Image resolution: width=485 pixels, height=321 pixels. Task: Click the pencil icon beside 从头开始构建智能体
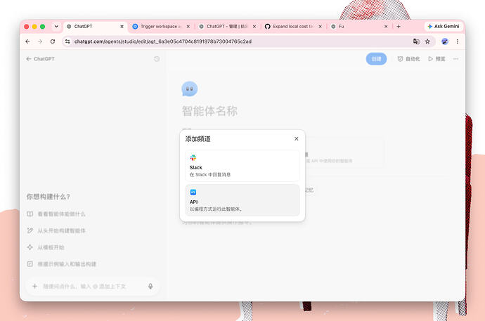pyautogui.click(x=30, y=230)
